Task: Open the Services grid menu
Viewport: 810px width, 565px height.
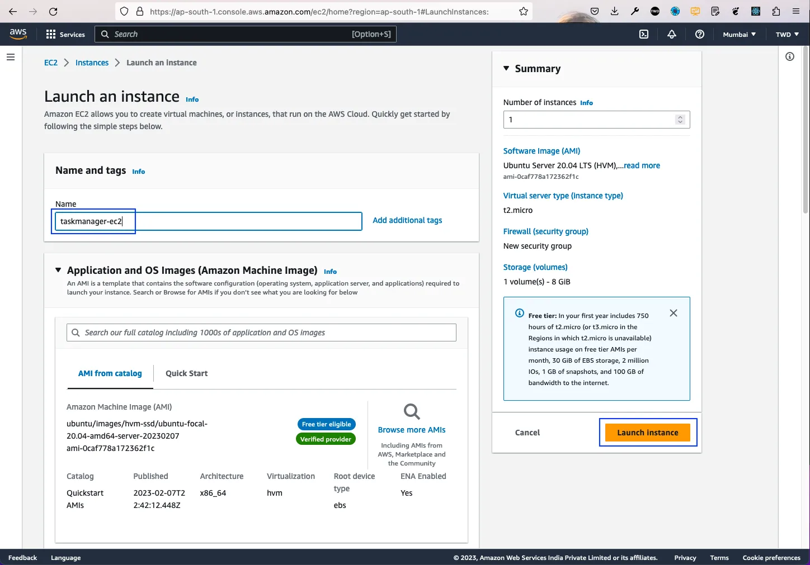Action: coord(51,34)
